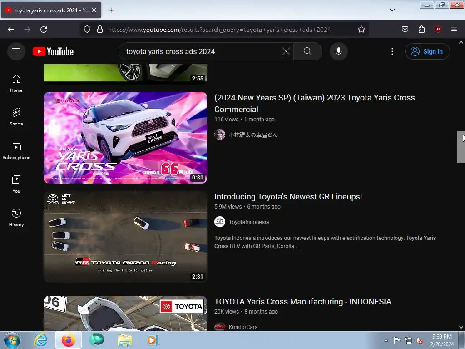Screen dimensions: 465x349
Task: Open Windows Explorer folder in taskbar
Action: click(x=125, y=340)
